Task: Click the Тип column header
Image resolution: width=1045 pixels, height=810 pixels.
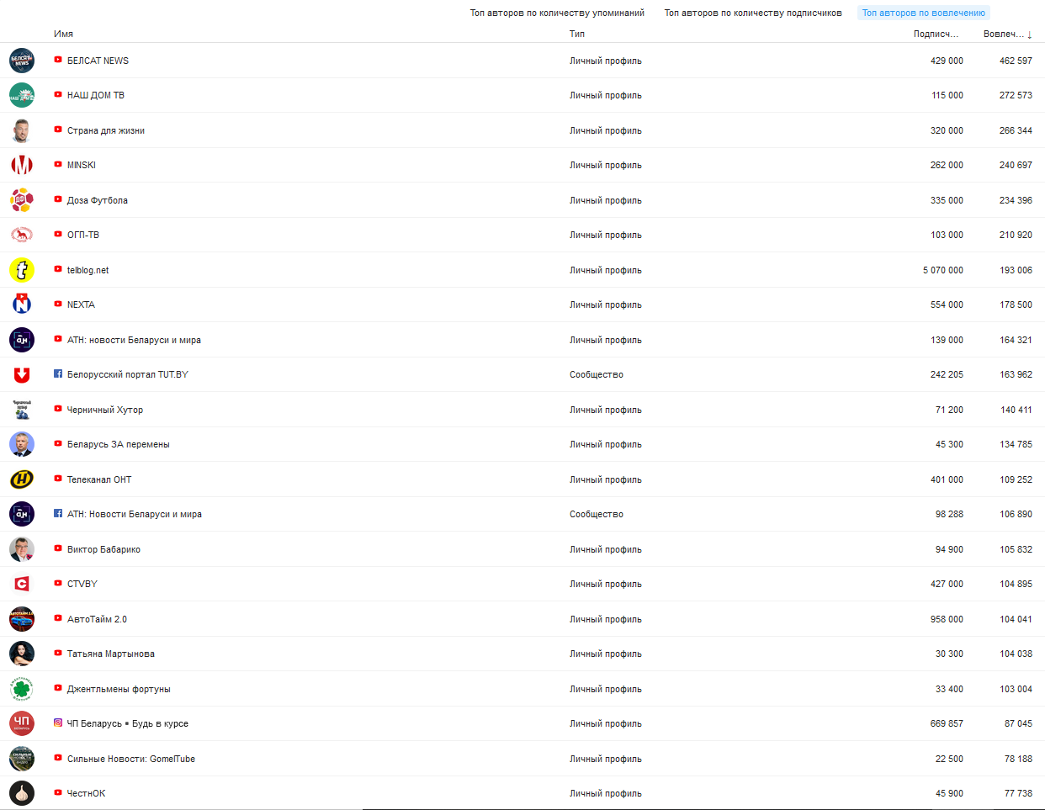Action: [577, 34]
